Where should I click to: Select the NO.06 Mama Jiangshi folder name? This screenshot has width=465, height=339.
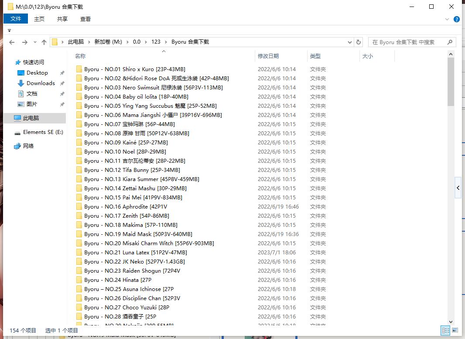coord(153,115)
